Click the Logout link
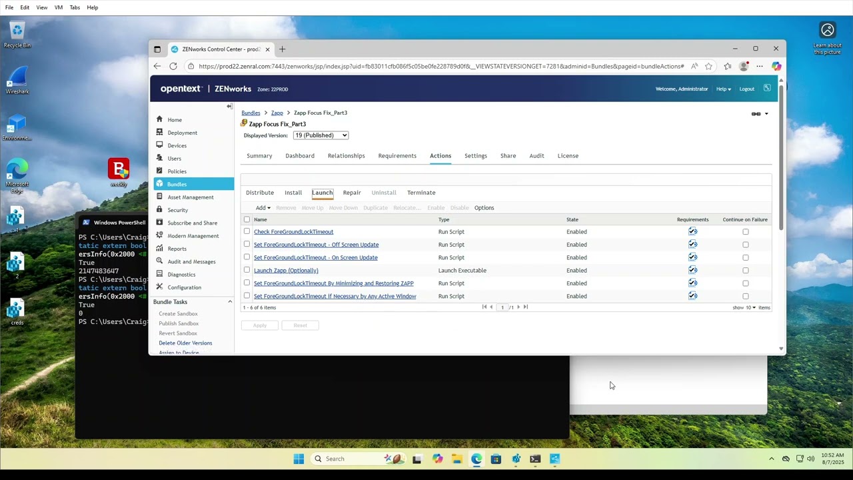The image size is (853, 480). (747, 89)
